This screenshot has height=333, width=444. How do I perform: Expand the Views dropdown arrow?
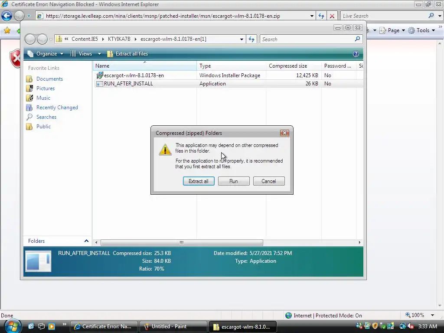click(99, 54)
